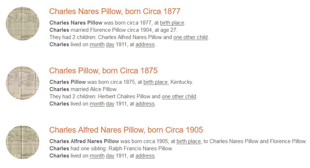
Task: Click 'day' link in the 1875 Charles Pillow record
Action: (x=110, y=104)
